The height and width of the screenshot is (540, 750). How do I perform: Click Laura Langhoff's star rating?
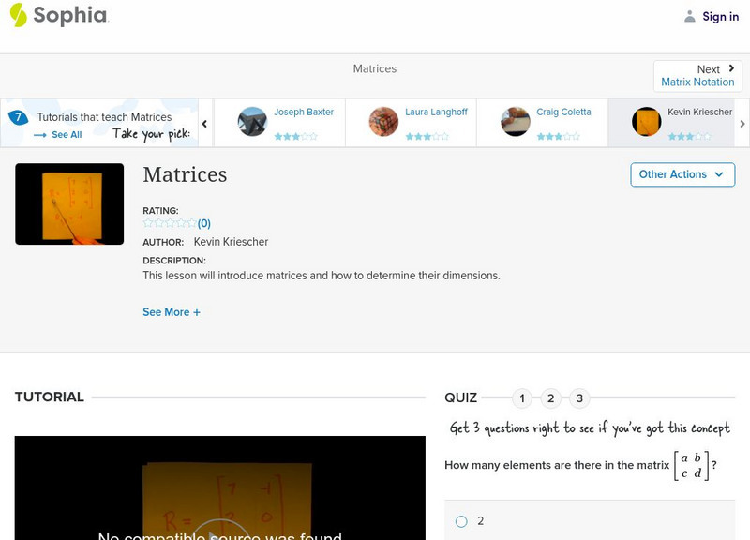[427, 136]
